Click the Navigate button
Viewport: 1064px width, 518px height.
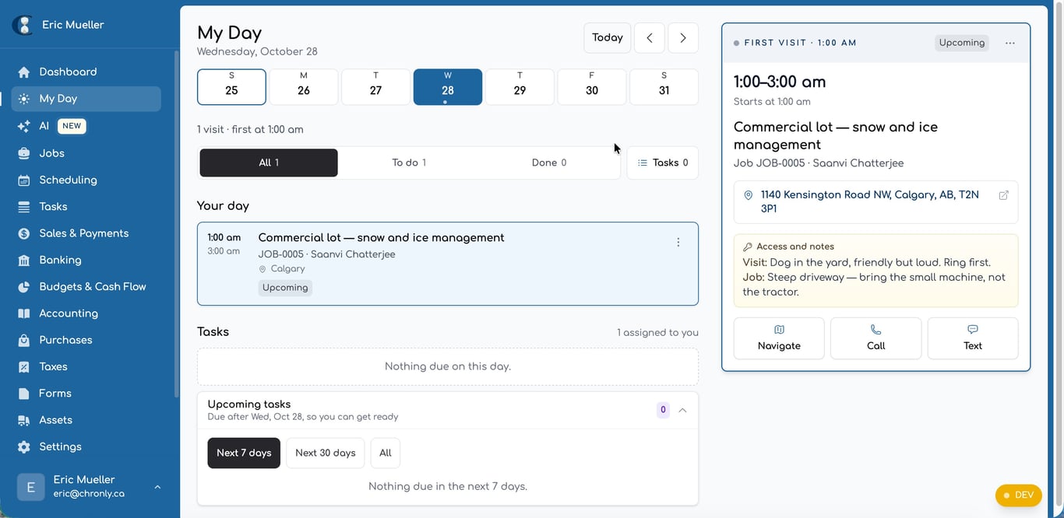pyautogui.click(x=779, y=338)
